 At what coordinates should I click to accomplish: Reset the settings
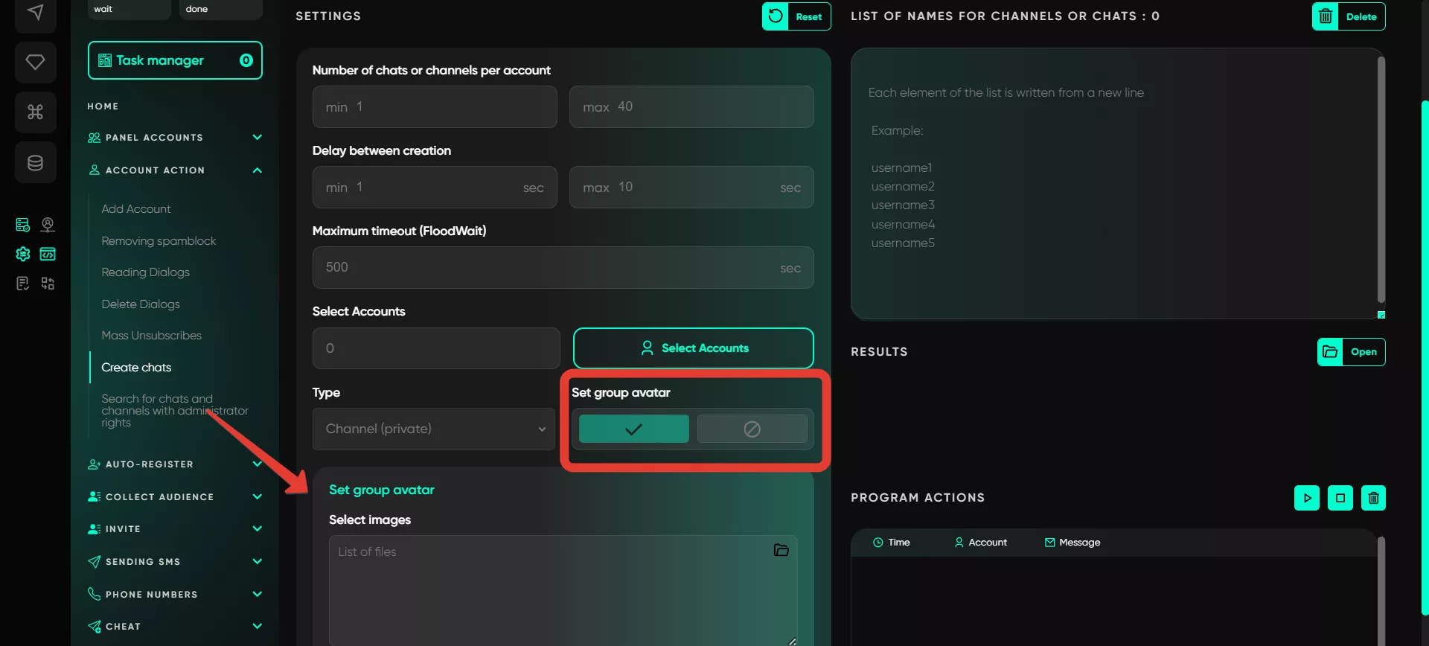coord(796,16)
